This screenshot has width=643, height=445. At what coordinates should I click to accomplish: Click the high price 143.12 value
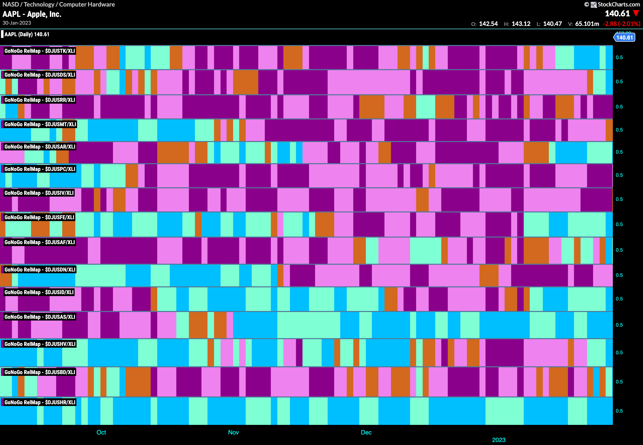tap(521, 24)
